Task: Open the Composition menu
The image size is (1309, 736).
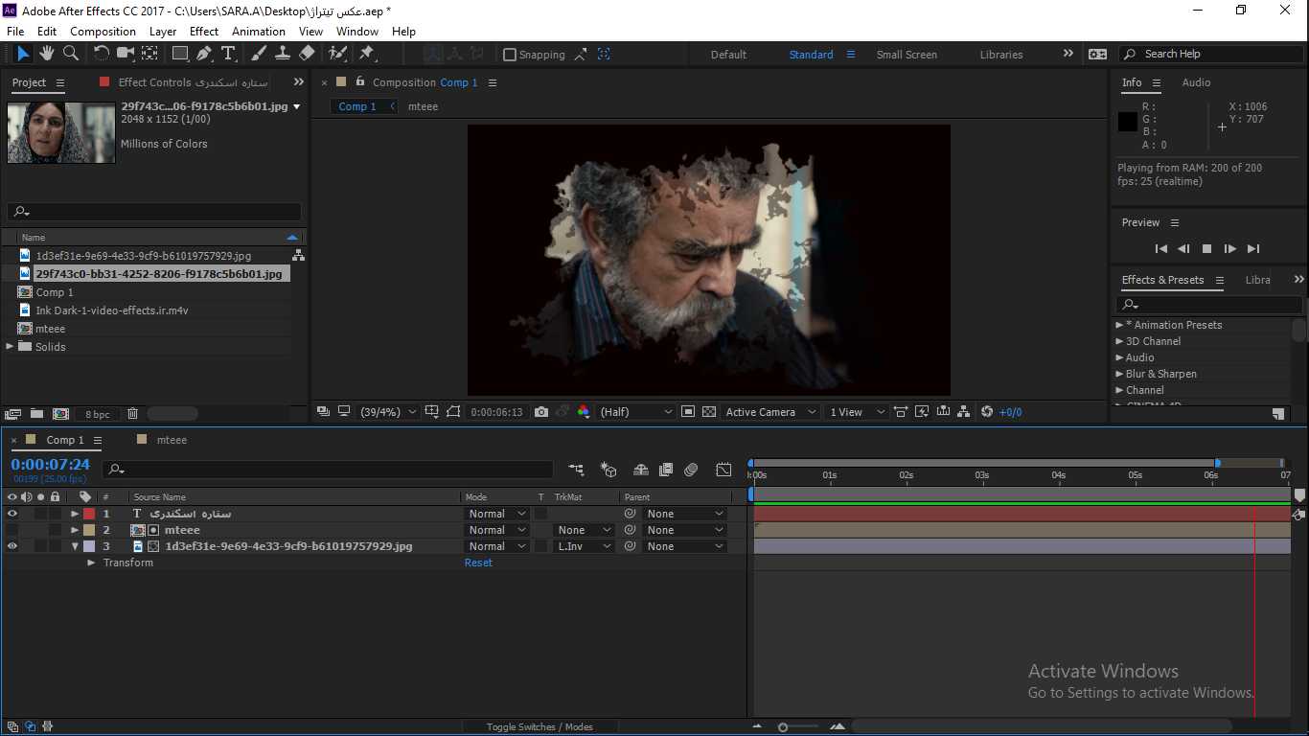Action: click(x=103, y=32)
